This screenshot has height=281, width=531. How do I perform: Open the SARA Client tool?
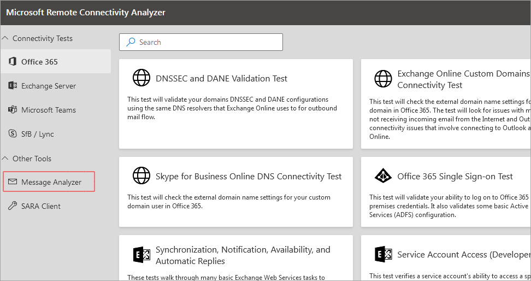[41, 206]
